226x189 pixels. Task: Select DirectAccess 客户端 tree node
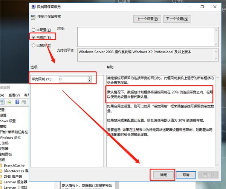[16, 171]
